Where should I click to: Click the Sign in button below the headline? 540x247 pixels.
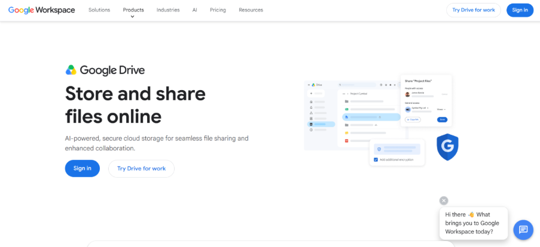(83, 168)
